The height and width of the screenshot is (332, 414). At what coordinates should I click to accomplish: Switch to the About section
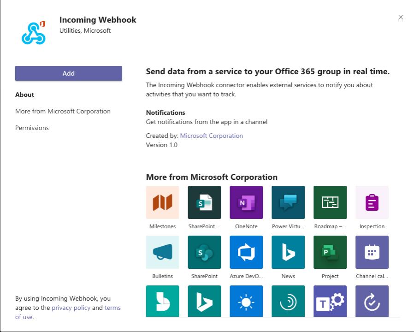24,95
